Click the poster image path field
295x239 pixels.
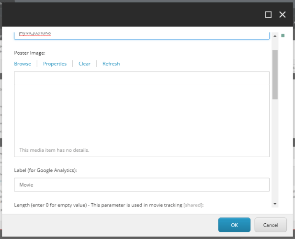[142, 78]
